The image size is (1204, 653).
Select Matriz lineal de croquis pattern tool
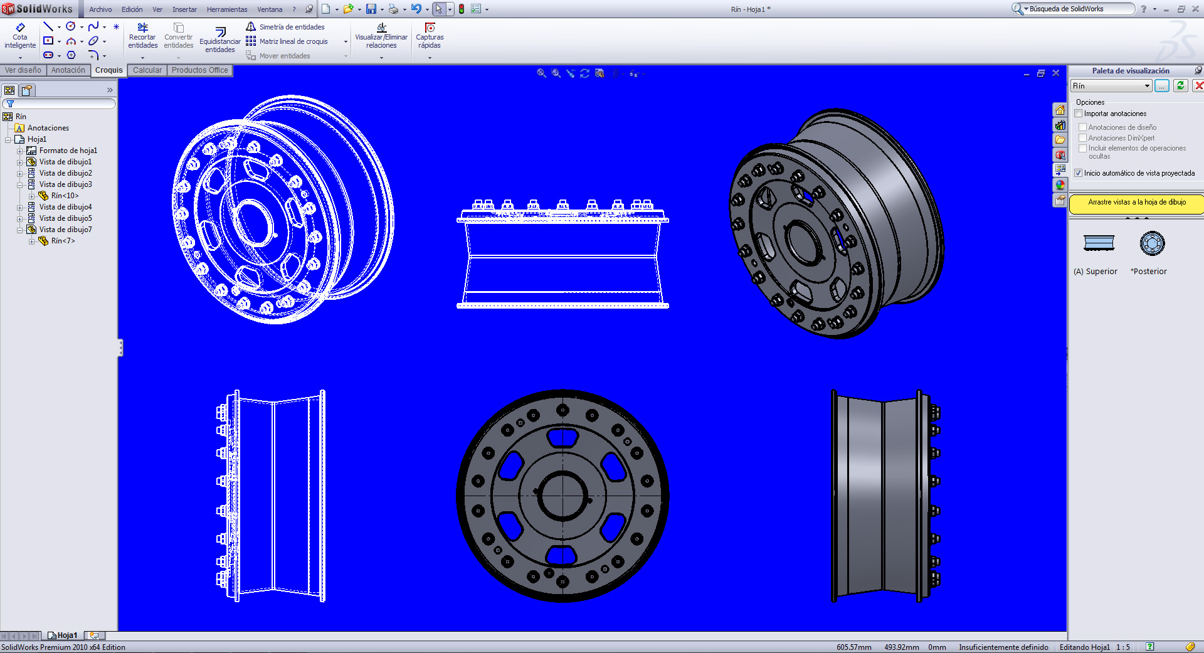(x=287, y=41)
